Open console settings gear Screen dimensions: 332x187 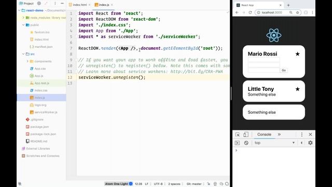pyautogui.click(x=310, y=143)
